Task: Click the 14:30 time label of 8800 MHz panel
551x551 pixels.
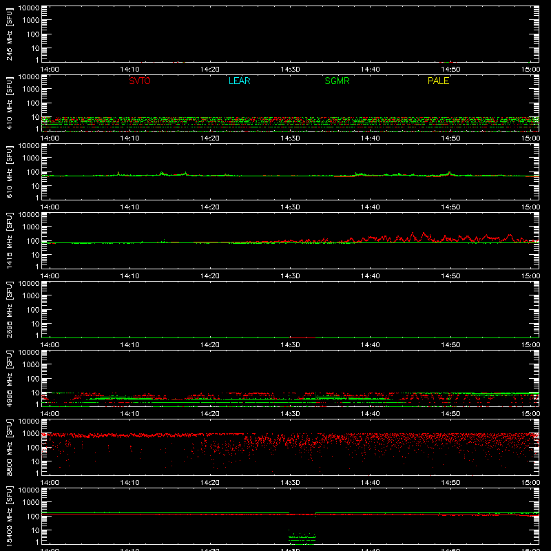Action: point(290,483)
